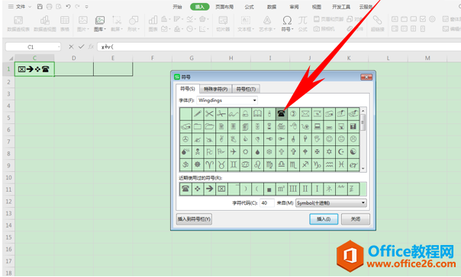Image resolution: width=461 pixels, height=277 pixels.
Task: Choose the m² recently used symbol
Action: 281,189
